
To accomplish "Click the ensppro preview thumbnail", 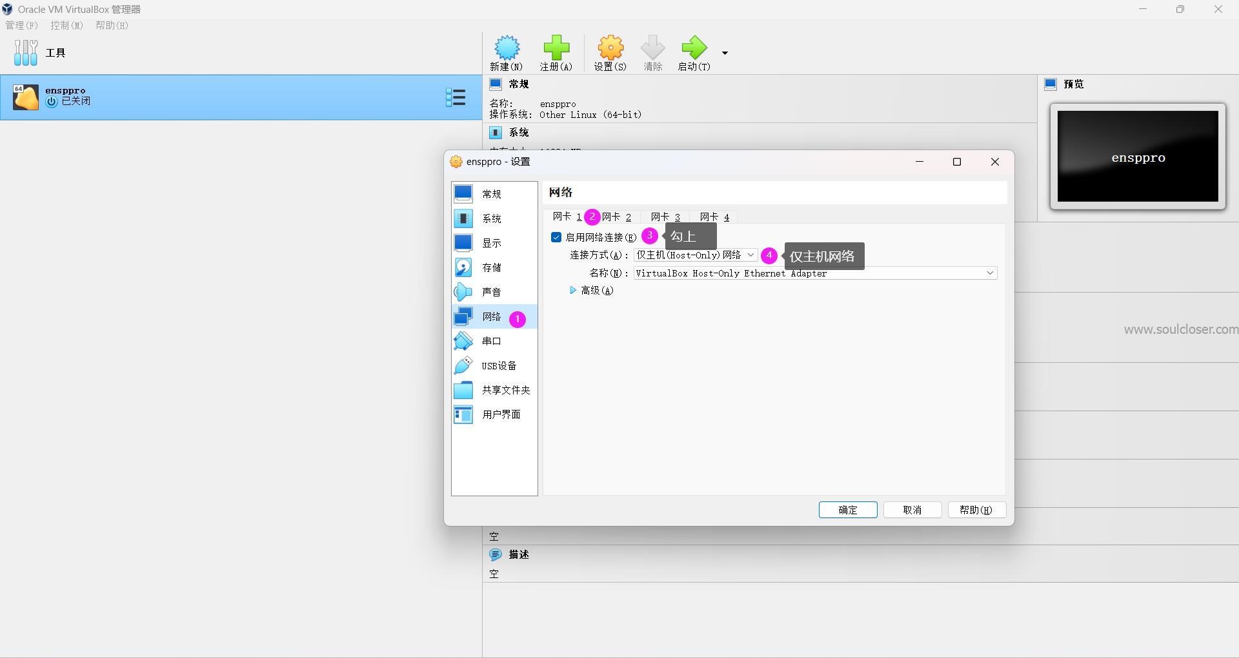I will pyautogui.click(x=1138, y=157).
